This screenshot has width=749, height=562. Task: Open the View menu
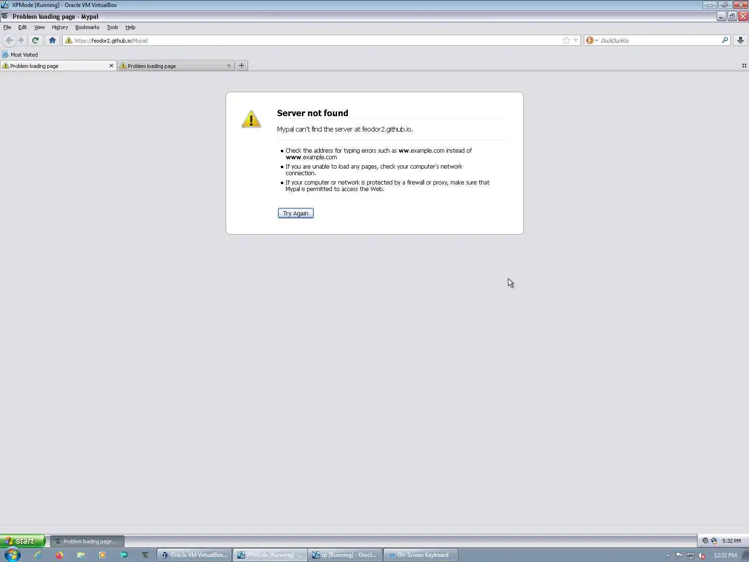pyautogui.click(x=39, y=27)
